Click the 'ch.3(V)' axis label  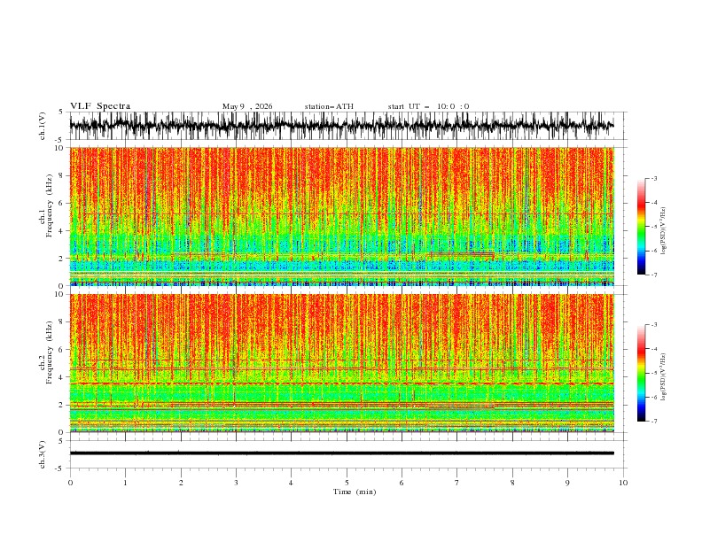(x=42, y=454)
